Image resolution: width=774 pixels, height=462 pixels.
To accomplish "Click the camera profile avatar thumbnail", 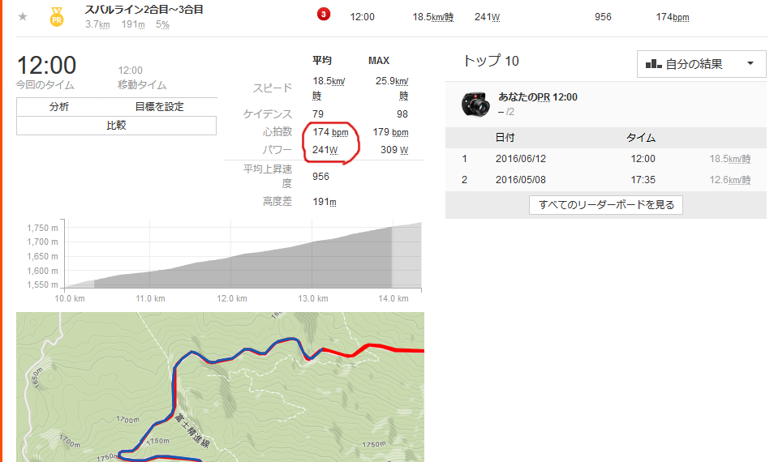I will click(x=475, y=104).
